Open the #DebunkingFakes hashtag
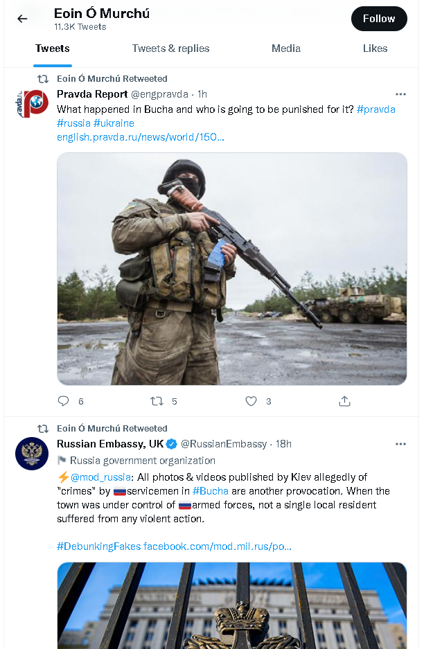This screenshot has height=649, width=433. [x=98, y=546]
